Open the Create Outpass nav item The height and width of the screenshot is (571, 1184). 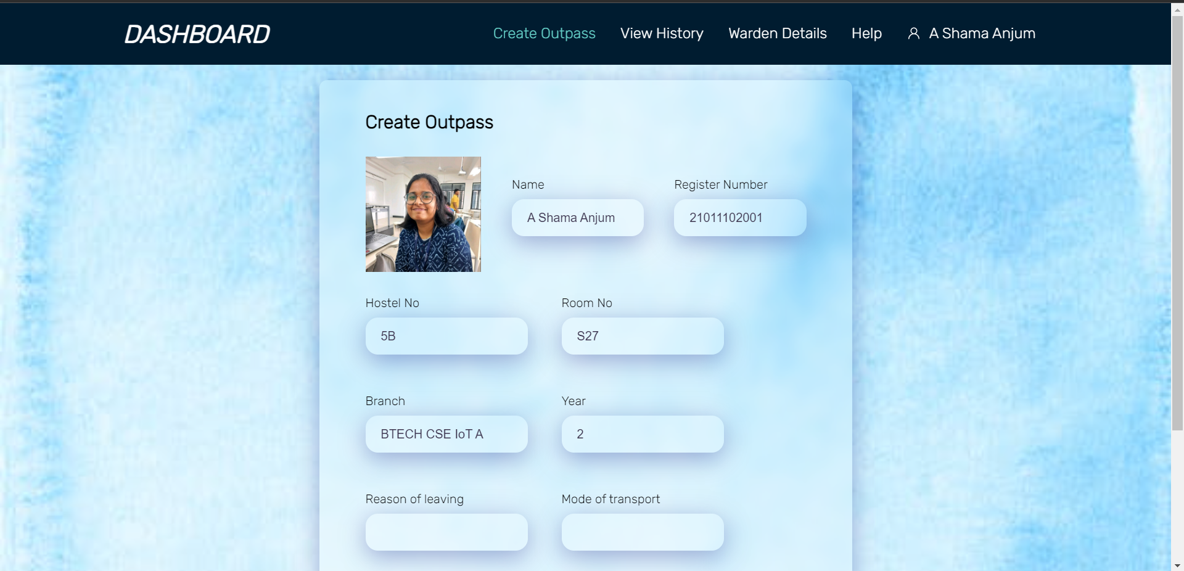(543, 33)
